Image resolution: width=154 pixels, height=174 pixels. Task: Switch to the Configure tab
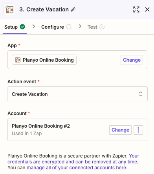[56, 27]
